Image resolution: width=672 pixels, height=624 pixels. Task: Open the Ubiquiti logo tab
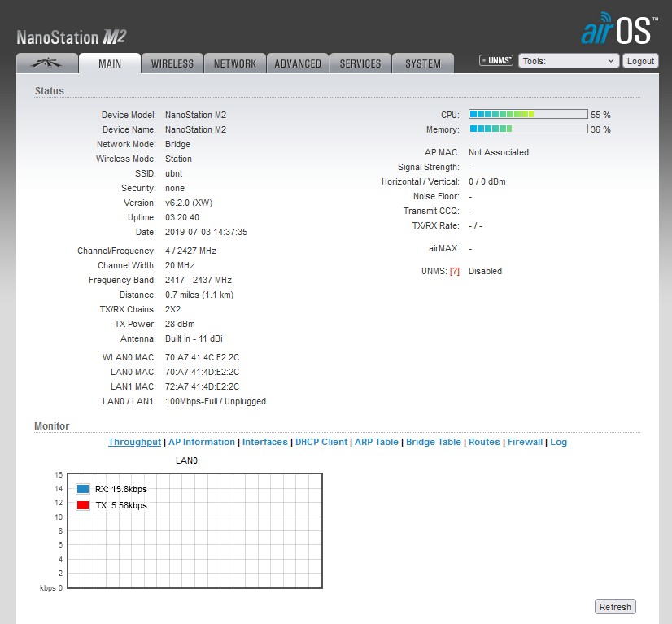47,63
